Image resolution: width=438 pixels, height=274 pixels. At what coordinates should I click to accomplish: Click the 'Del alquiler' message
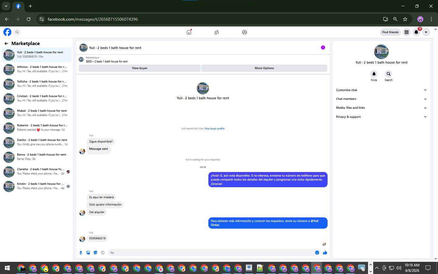97,212
